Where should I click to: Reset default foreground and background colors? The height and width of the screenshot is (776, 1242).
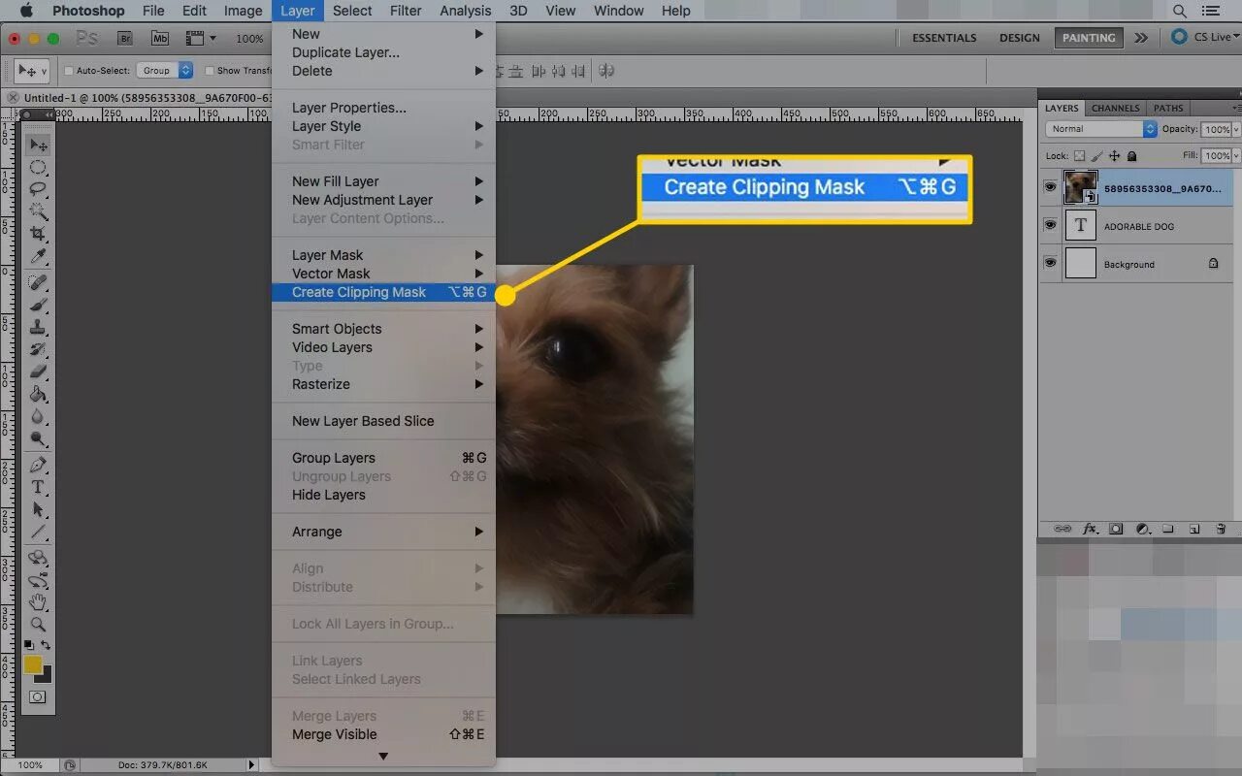(x=29, y=645)
